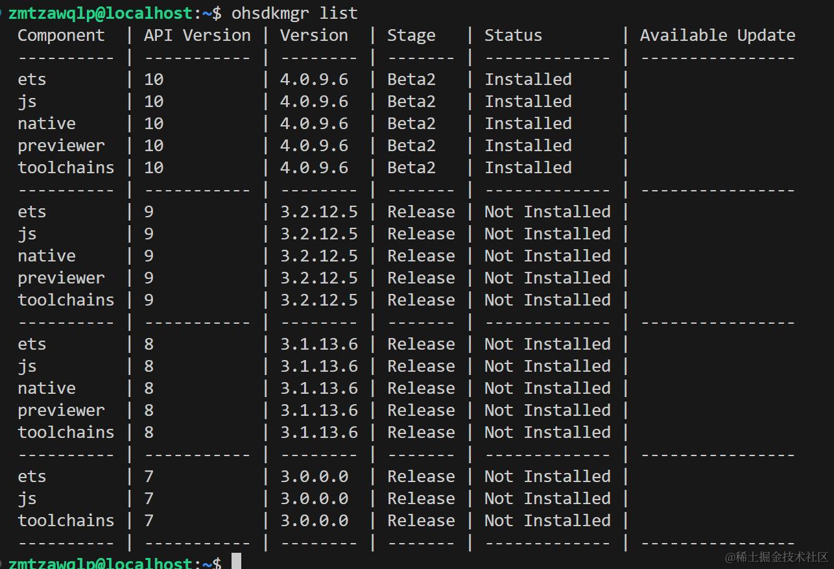Click 'js' in the 3.1.13.6 row
The width and height of the screenshot is (834, 569).
tap(27, 367)
